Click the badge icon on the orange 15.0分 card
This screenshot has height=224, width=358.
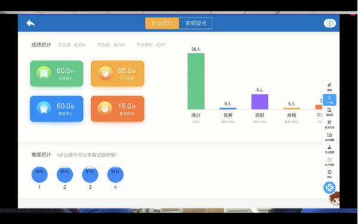[105, 109]
